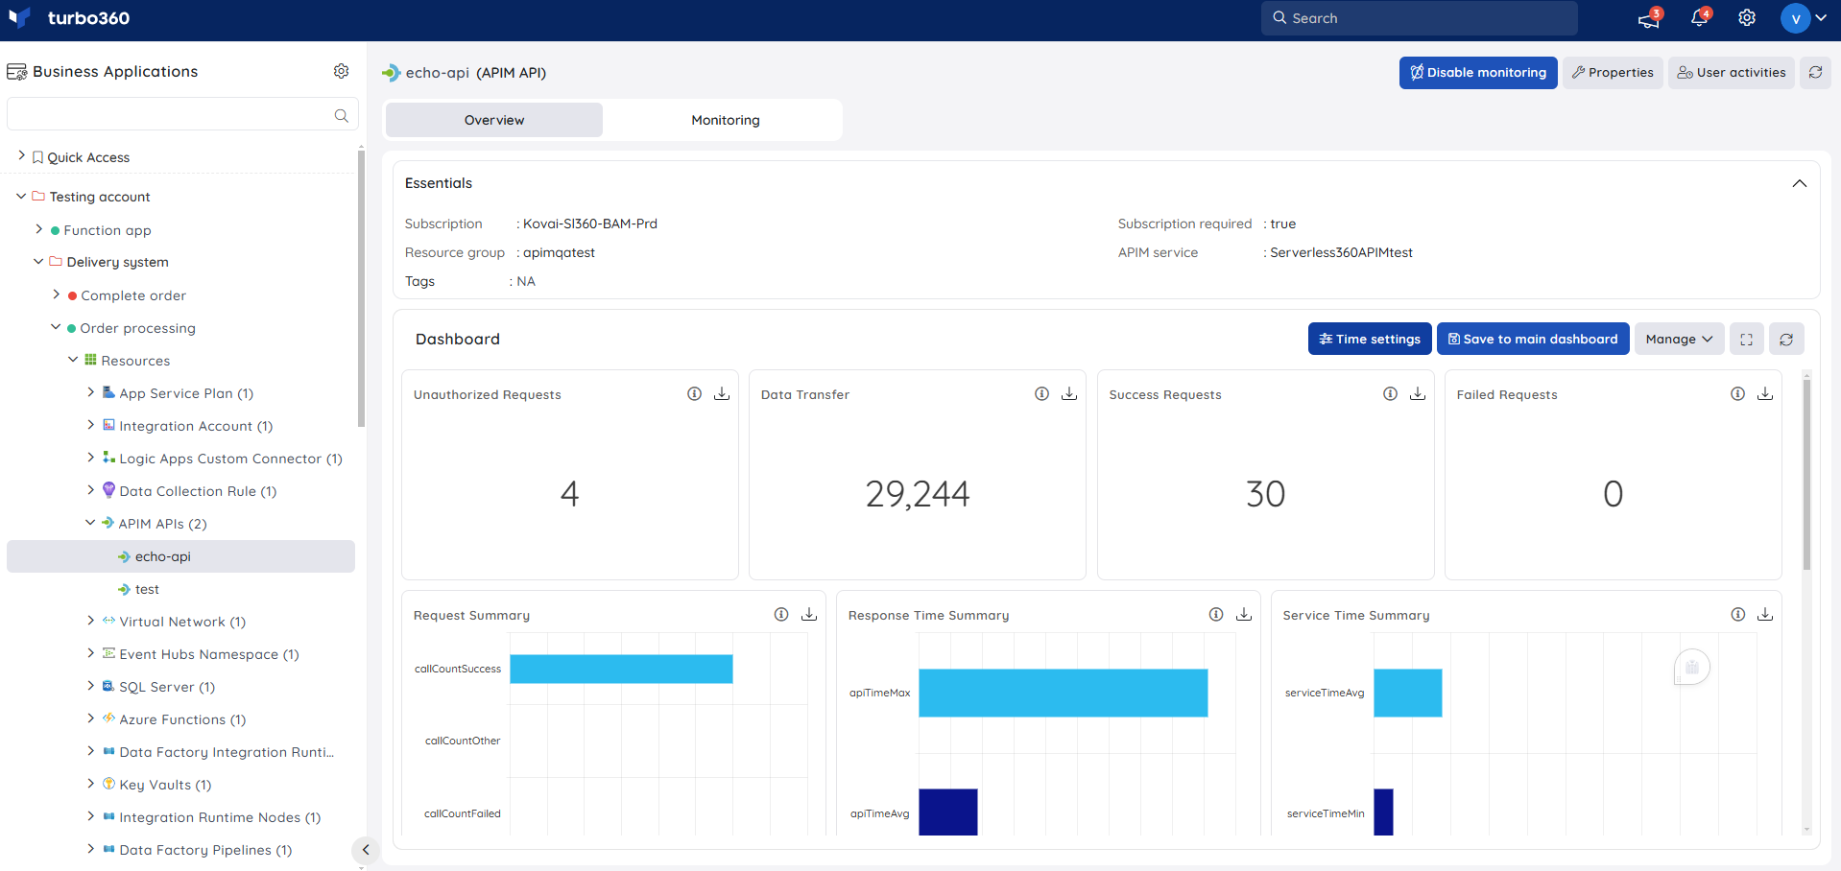1841x871 pixels.
Task: Download Data Transfer widget data
Action: 1069,394
